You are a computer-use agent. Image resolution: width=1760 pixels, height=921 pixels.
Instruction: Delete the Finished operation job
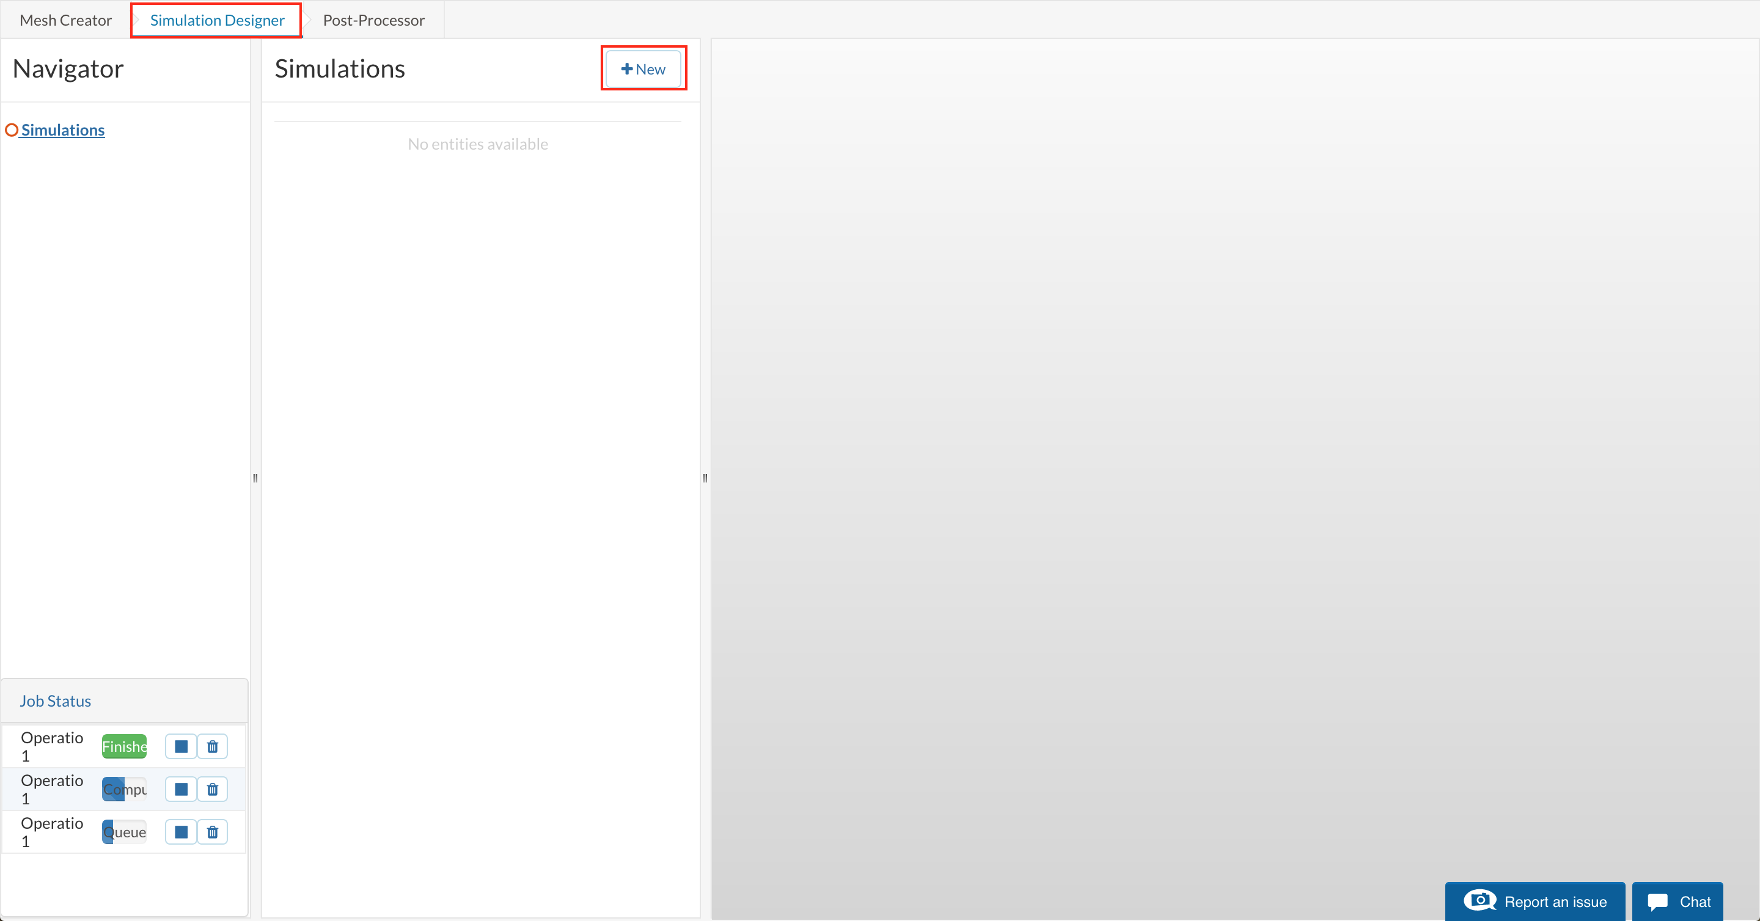tap(213, 746)
